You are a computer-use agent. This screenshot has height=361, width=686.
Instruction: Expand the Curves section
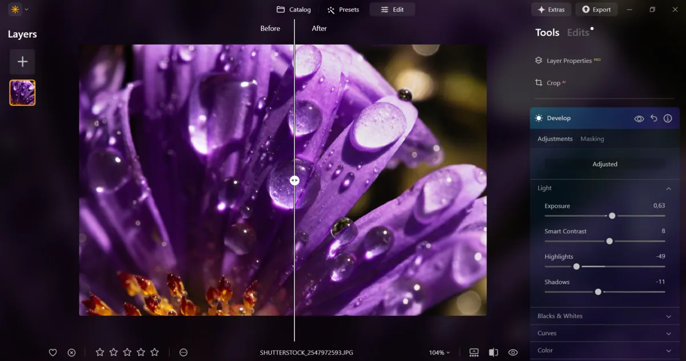[604, 333]
